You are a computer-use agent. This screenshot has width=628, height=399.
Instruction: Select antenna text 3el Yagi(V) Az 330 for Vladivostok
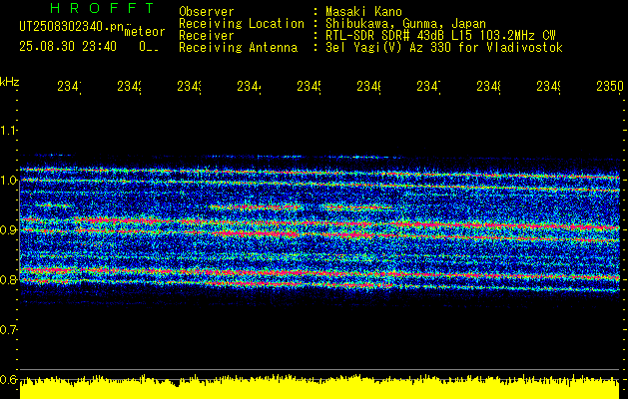pyautogui.click(x=444, y=48)
